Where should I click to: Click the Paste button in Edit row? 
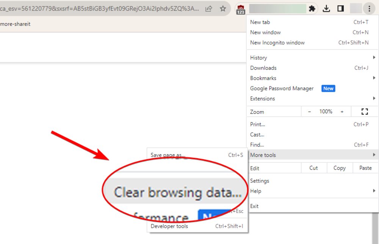[x=365, y=168]
